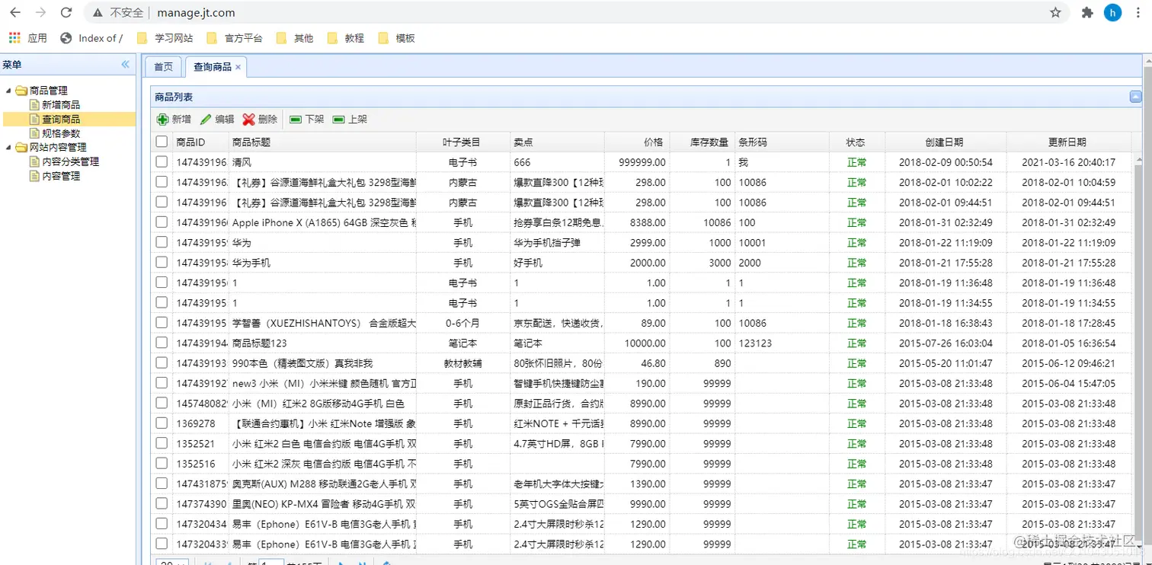This screenshot has width=1152, height=565.
Task: Open the 学习网站 bookmark folder
Action: tap(165, 38)
